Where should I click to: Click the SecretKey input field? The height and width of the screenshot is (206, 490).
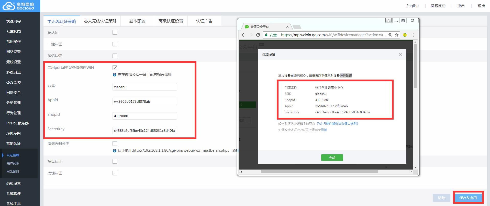[x=145, y=131]
